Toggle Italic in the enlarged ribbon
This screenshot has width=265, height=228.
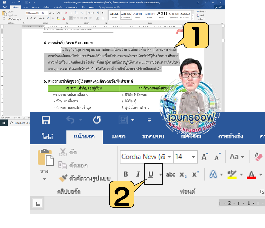[x=138, y=175]
